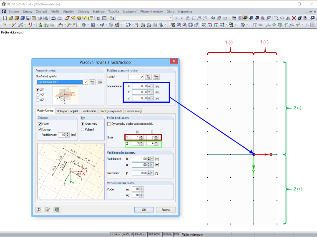Open the Souřadný systém dropdown
Viewport: 317px width, 237px height.
pos(86,82)
